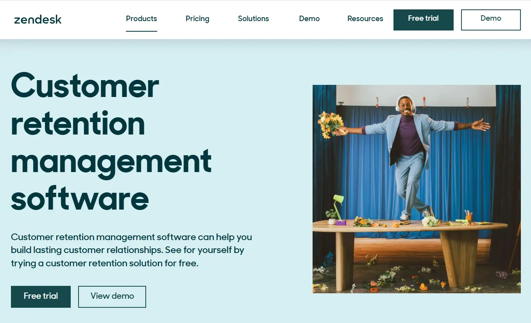Click the word software in the heading
The height and width of the screenshot is (323, 531).
(x=80, y=199)
